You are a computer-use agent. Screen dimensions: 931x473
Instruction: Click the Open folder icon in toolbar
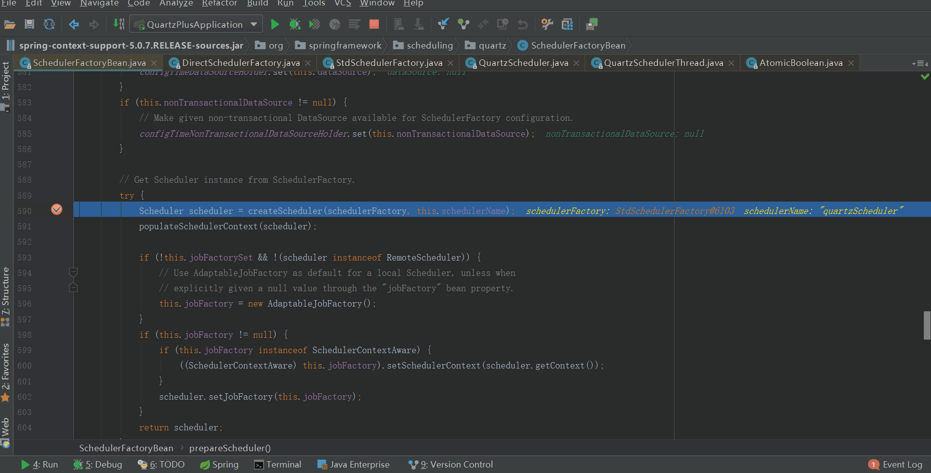point(10,24)
